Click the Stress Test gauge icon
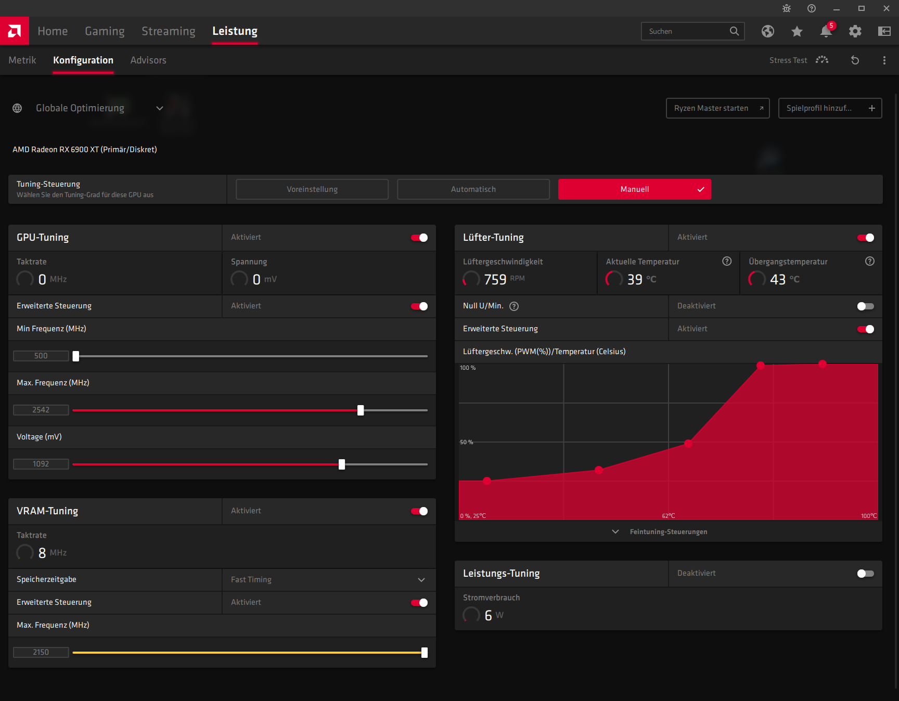The image size is (899, 701). tap(822, 60)
